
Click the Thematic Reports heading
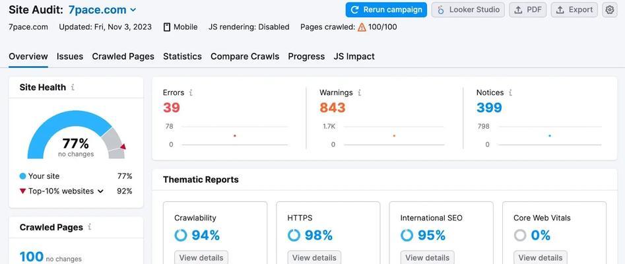201,180
